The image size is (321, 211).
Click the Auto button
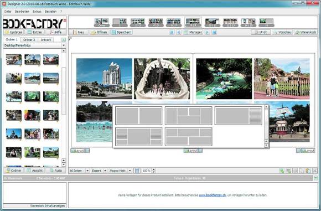56,171
